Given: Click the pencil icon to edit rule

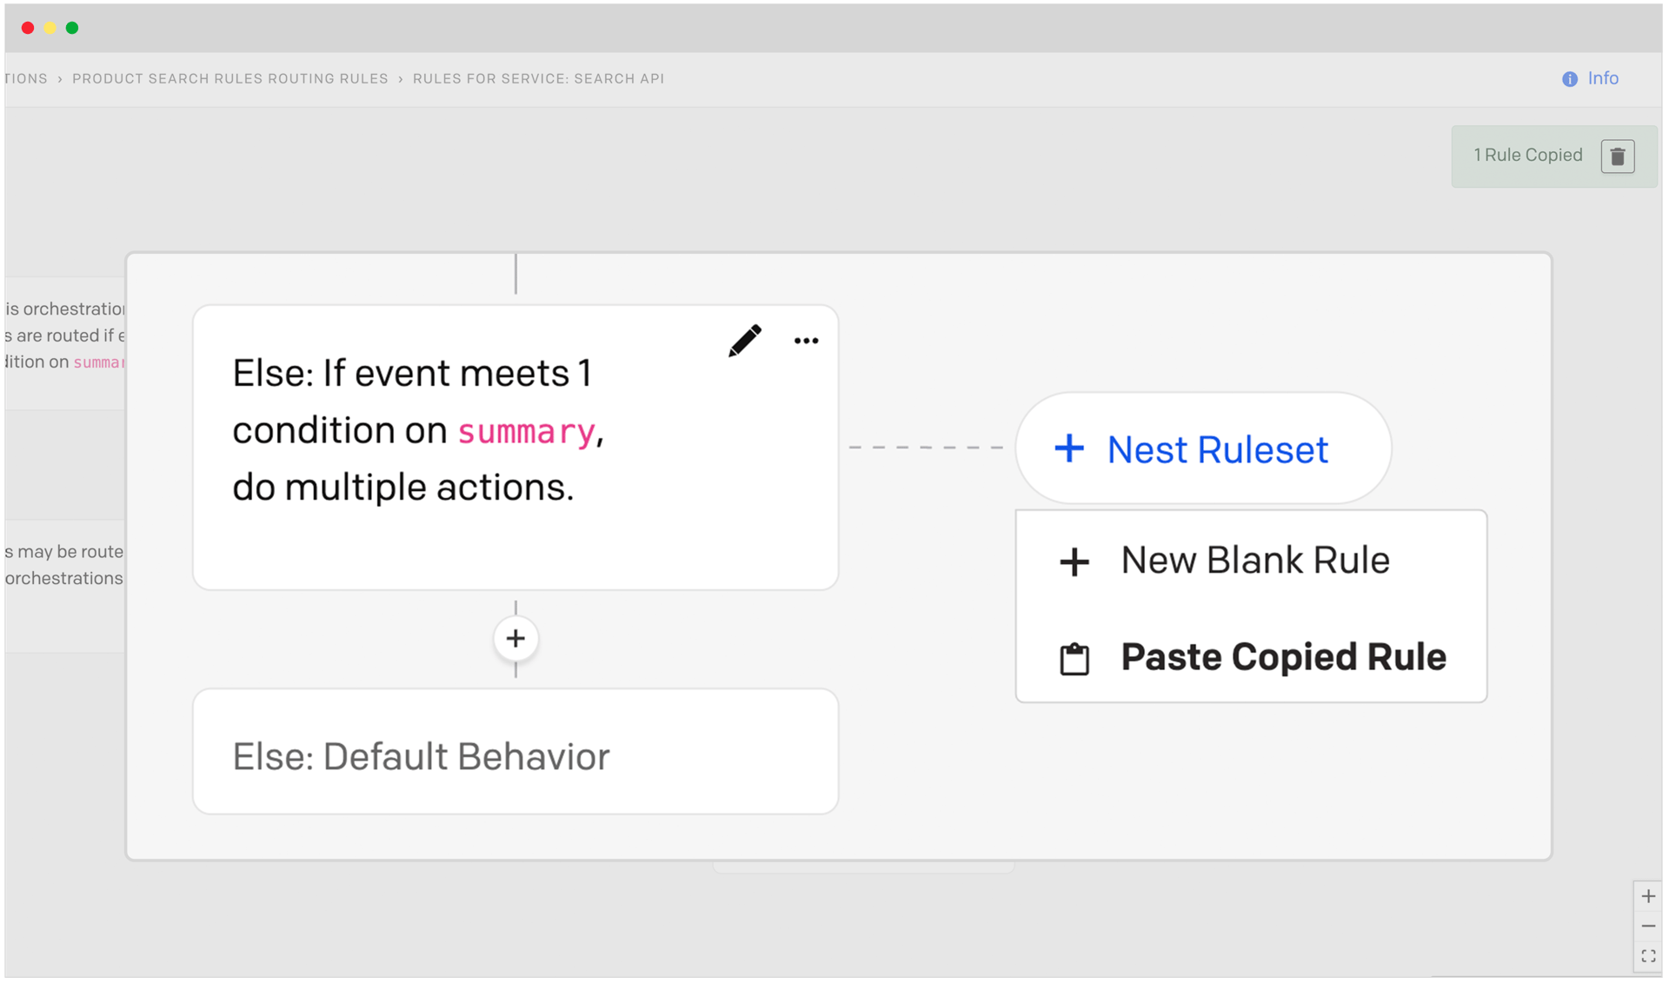Looking at the screenshot, I should pos(745,341).
